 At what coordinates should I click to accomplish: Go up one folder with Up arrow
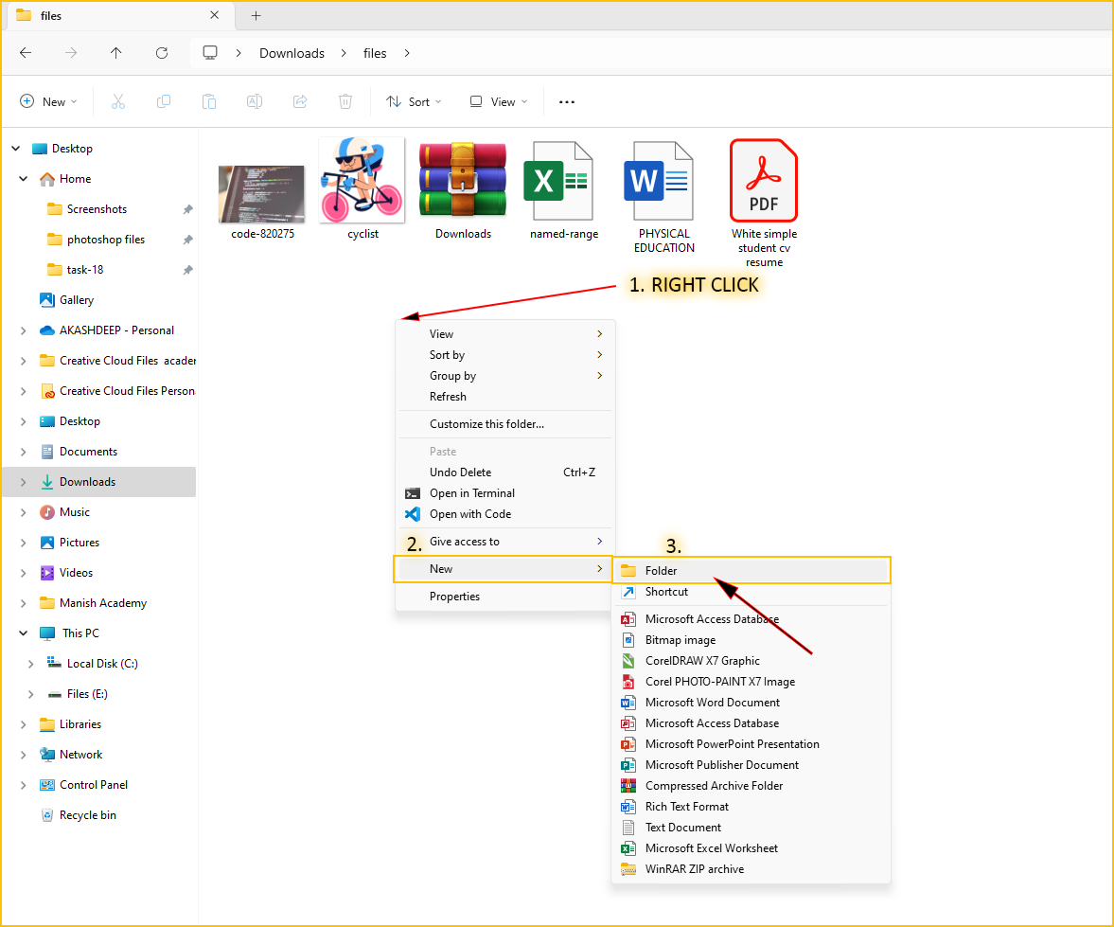(116, 53)
